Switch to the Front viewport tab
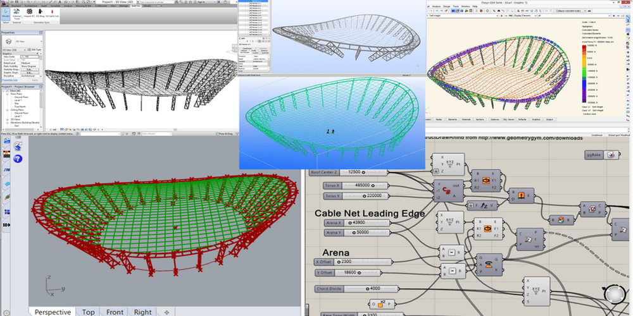 (x=115, y=312)
